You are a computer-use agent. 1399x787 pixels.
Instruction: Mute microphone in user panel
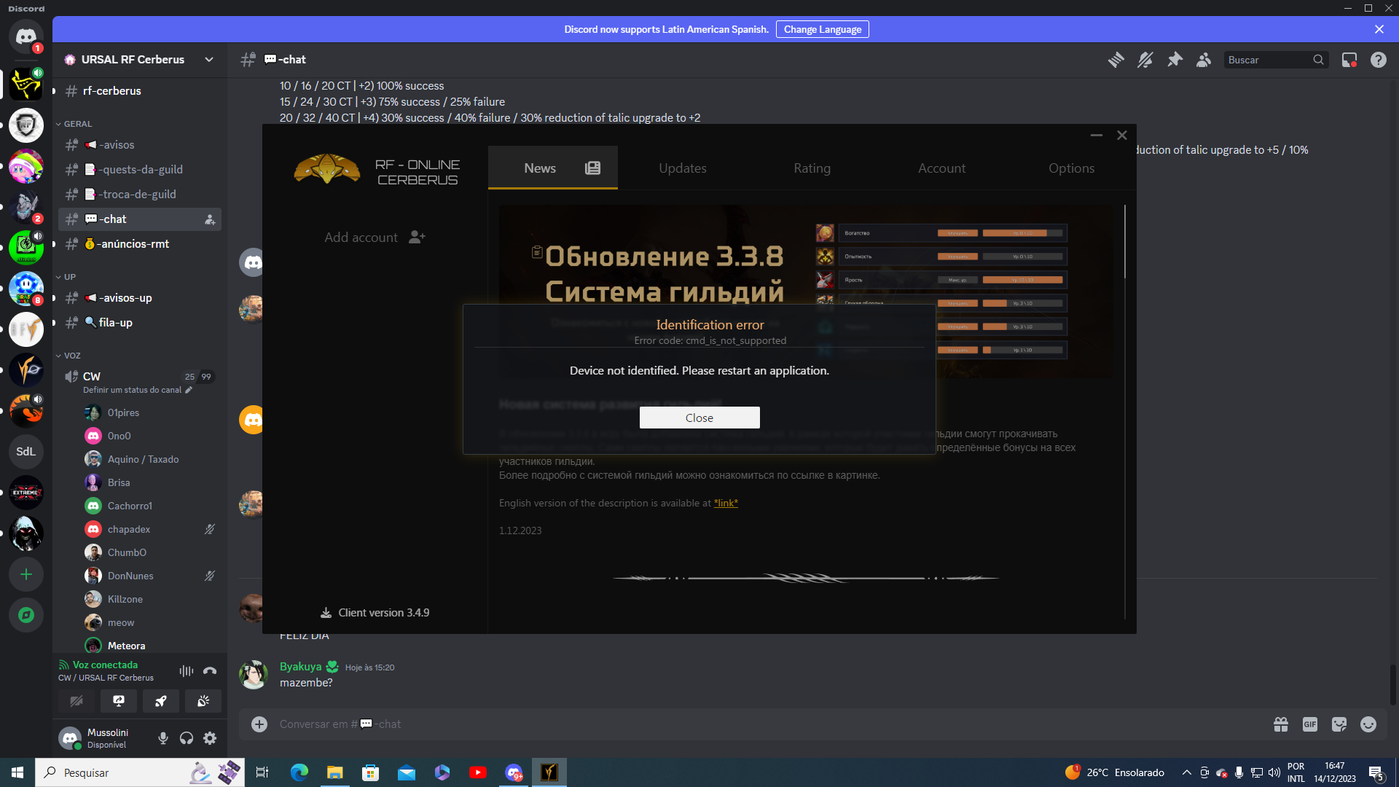163,738
